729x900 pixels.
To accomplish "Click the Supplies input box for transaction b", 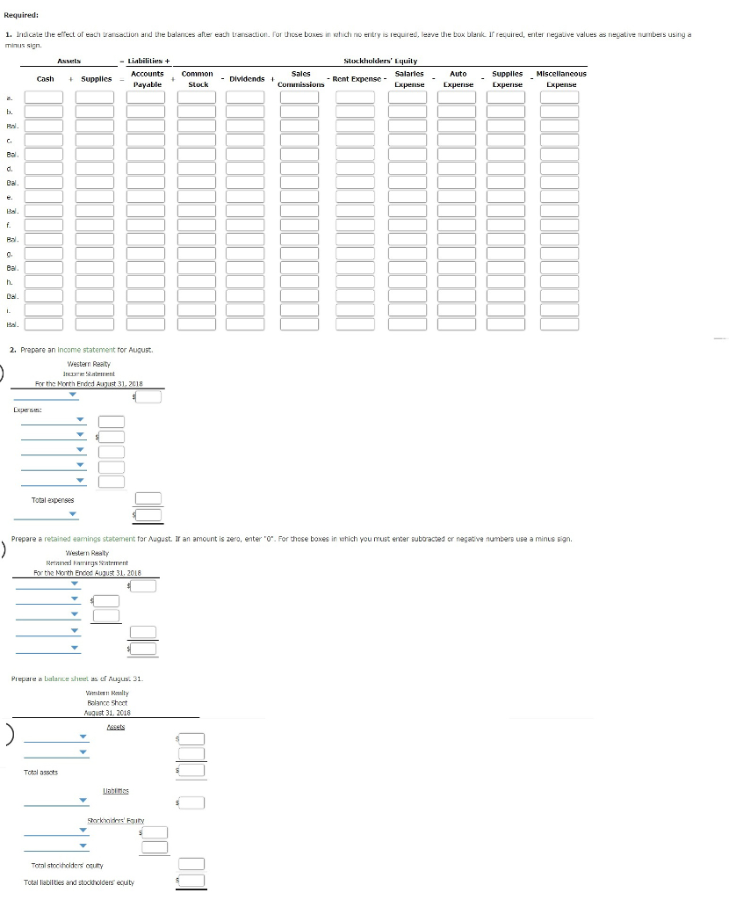I will coord(97,112).
